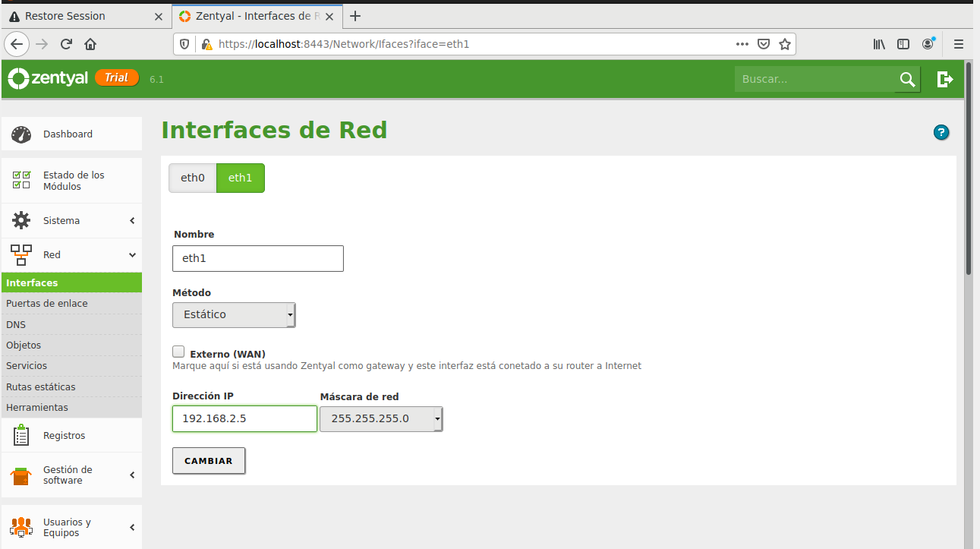This screenshot has width=980, height=549.
Task: Click the Registros clipboard icon
Action: tap(21, 436)
